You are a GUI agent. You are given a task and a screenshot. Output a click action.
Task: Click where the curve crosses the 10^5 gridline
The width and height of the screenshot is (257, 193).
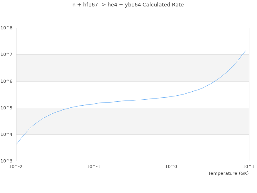coord(71,108)
